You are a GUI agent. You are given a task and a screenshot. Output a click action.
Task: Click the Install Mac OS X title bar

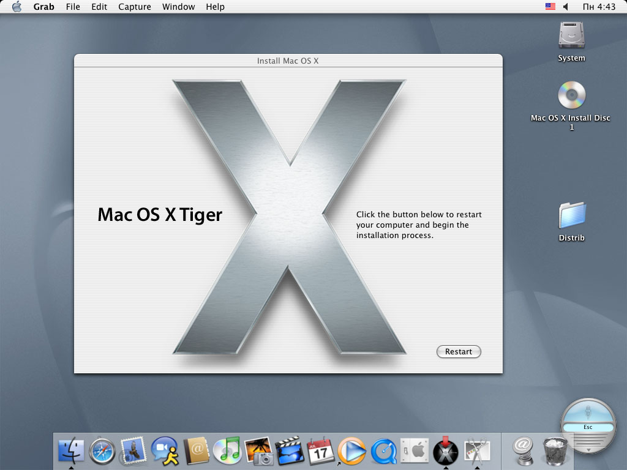tap(288, 61)
